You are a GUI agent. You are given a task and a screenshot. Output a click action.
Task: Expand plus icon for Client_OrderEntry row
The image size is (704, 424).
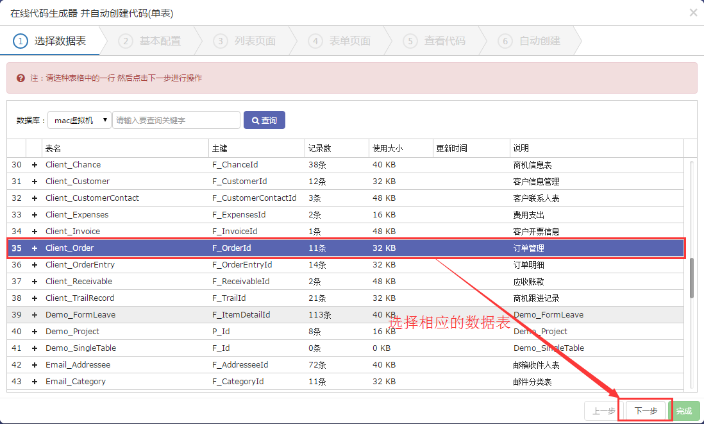coord(35,265)
